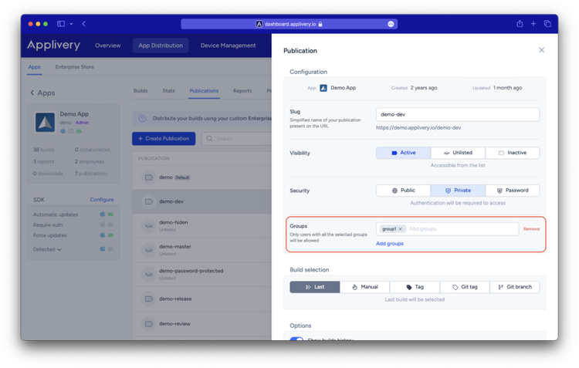
Task: Switch to the Device Management tab
Action: point(228,46)
